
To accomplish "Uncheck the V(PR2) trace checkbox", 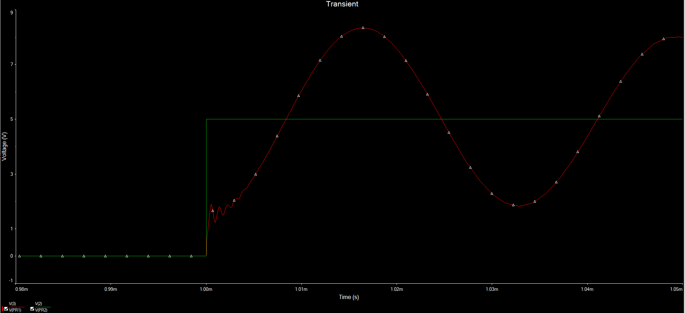I will pyautogui.click(x=32, y=309).
